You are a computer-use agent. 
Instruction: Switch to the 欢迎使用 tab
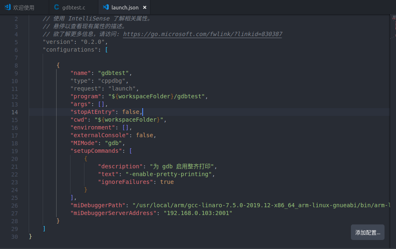(x=24, y=7)
